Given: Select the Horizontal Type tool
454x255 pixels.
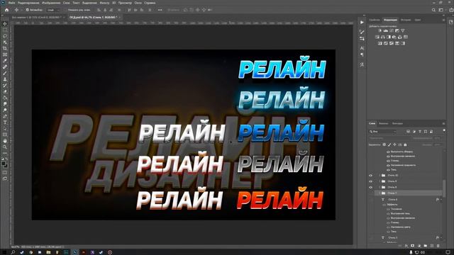Looking at the screenshot, I should point(5,123).
